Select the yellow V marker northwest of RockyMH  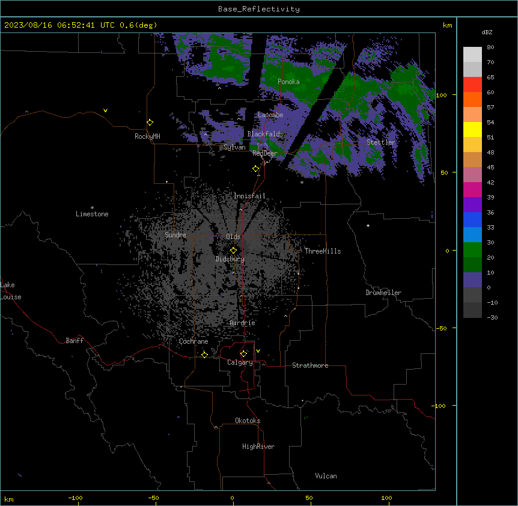(x=105, y=111)
